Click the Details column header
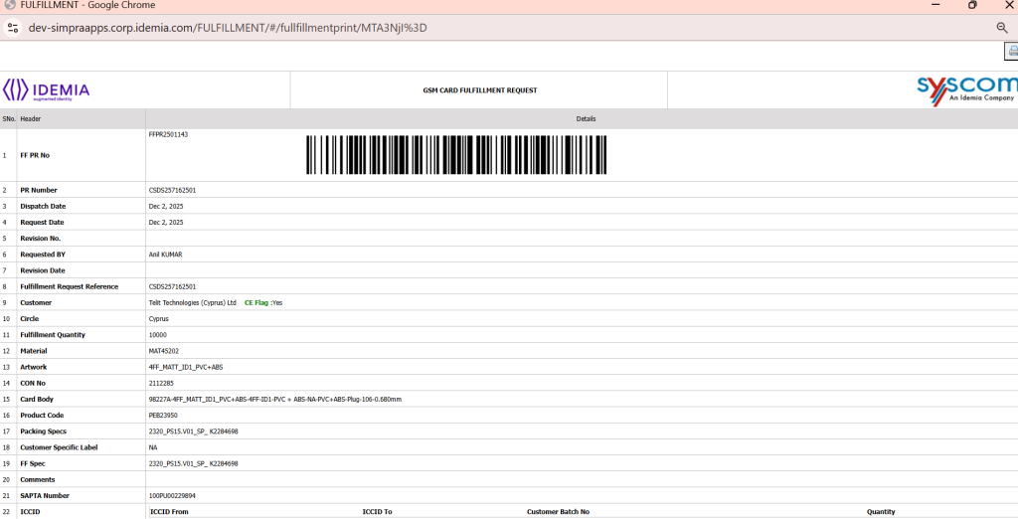The height and width of the screenshot is (519, 1018). (586, 119)
